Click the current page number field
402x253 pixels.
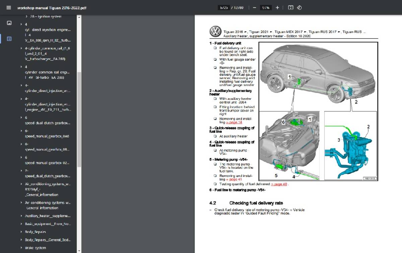coord(224,7)
